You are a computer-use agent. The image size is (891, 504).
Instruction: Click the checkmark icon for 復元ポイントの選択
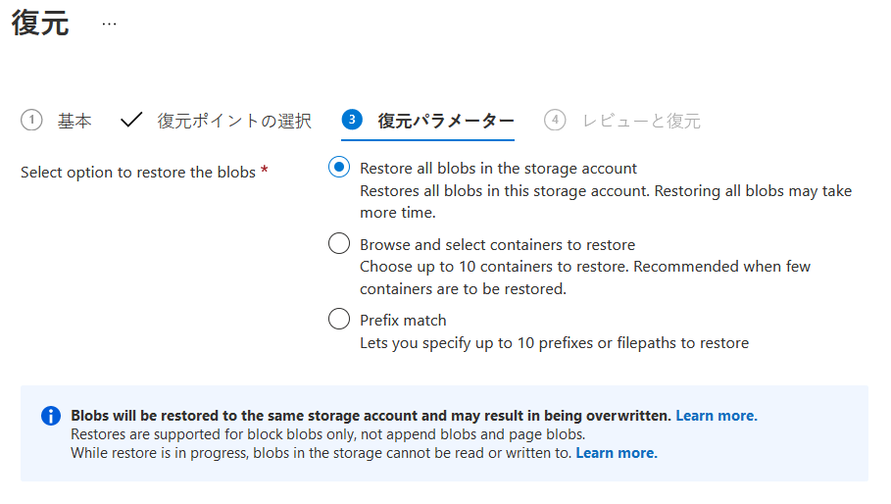pos(131,120)
